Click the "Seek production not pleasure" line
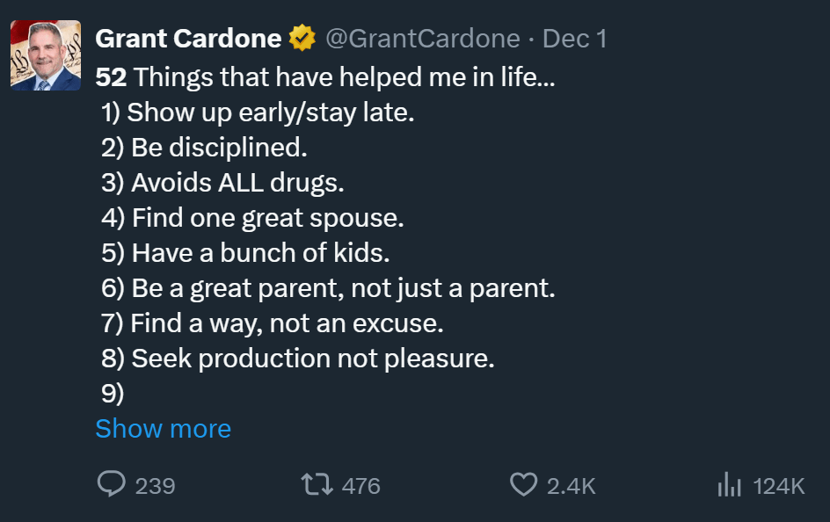The height and width of the screenshot is (522, 830). coord(298,359)
